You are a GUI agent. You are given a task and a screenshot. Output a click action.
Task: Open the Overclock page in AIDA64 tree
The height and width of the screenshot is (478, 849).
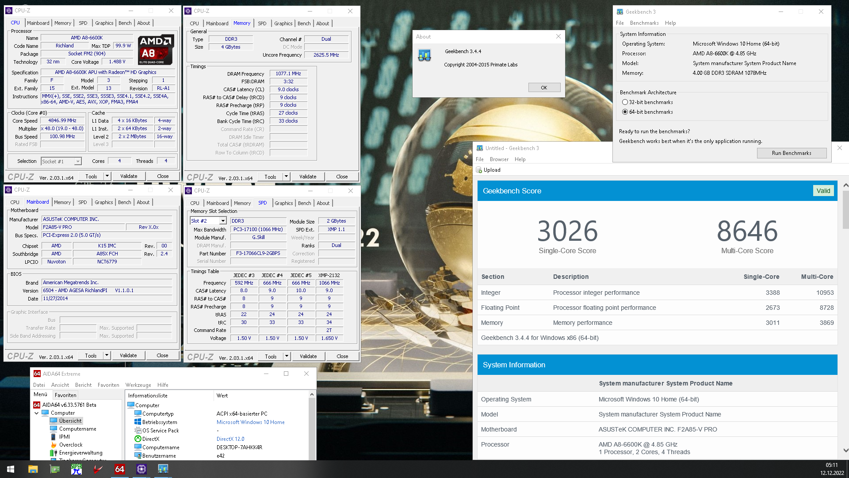[x=70, y=445]
